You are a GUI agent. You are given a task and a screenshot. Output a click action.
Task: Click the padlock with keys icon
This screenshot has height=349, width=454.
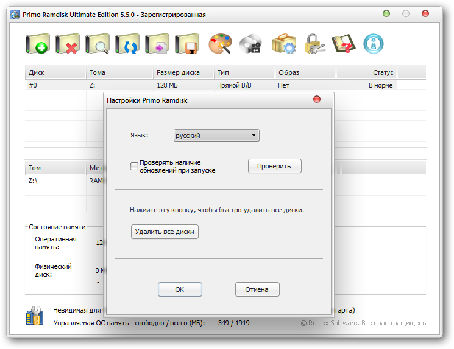point(314,44)
